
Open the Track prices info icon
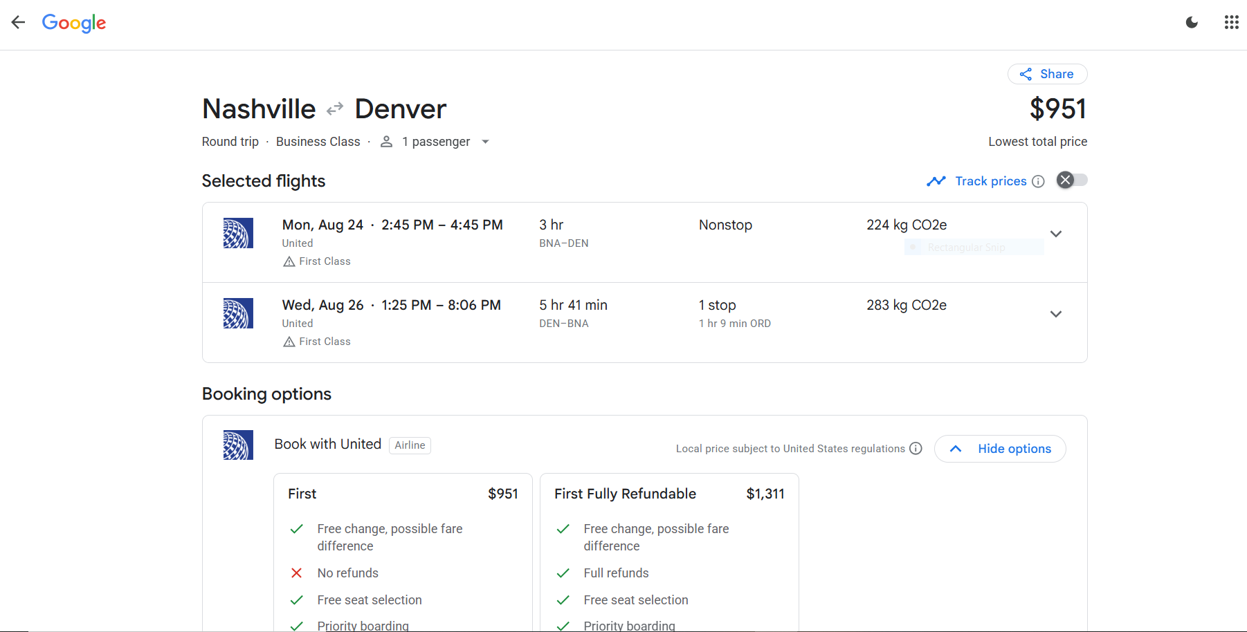1038,181
